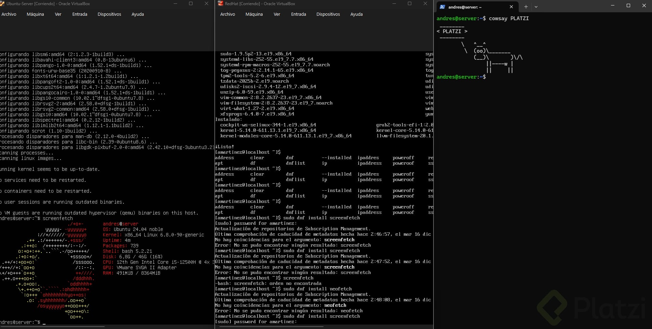Screen dimensions: 652x329
Task: Click the '< PLATZI >' speech bubble text
Action: 452,31
